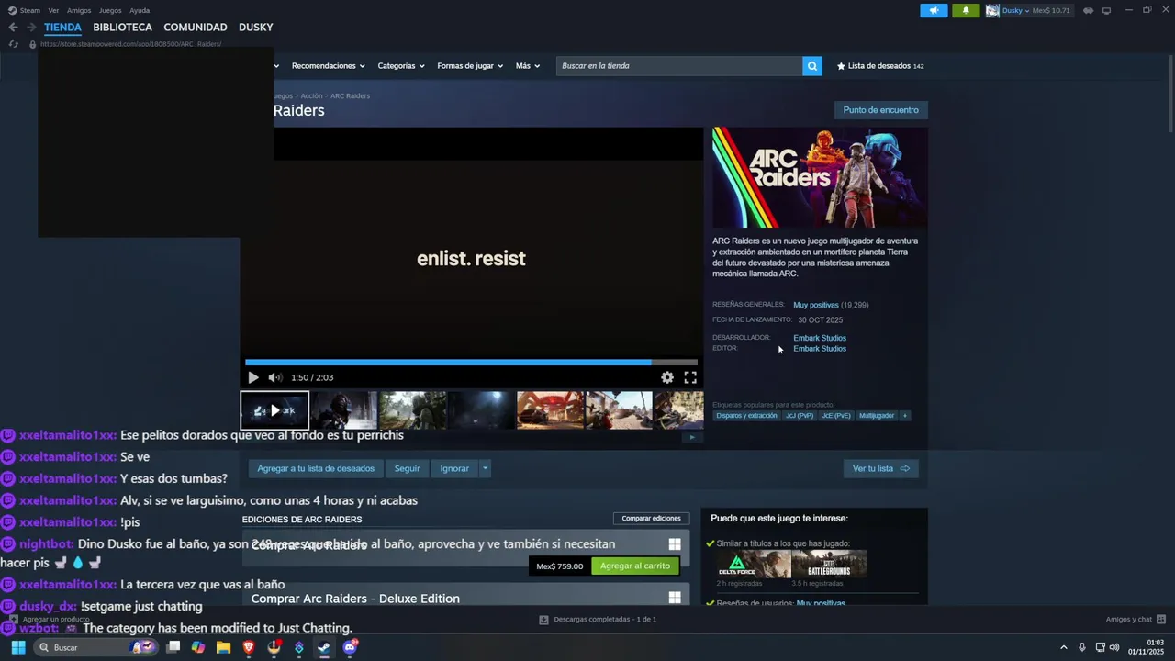The height and width of the screenshot is (661, 1175).
Task: Click Agregar un producto
Action: pos(50,619)
